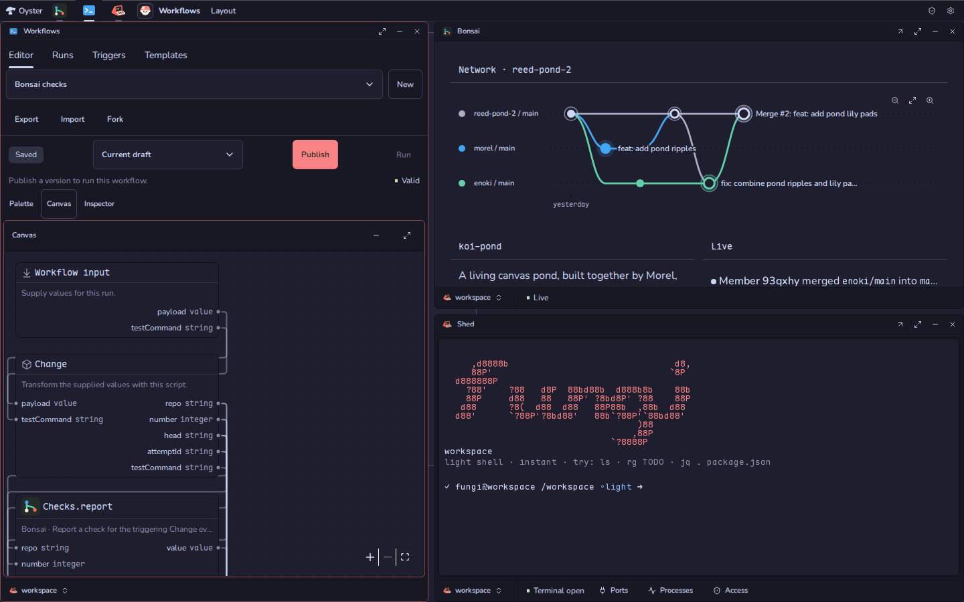Screen dimensions: 964x602
Task: Zoom in the Bonsai network graph
Action: (930, 100)
